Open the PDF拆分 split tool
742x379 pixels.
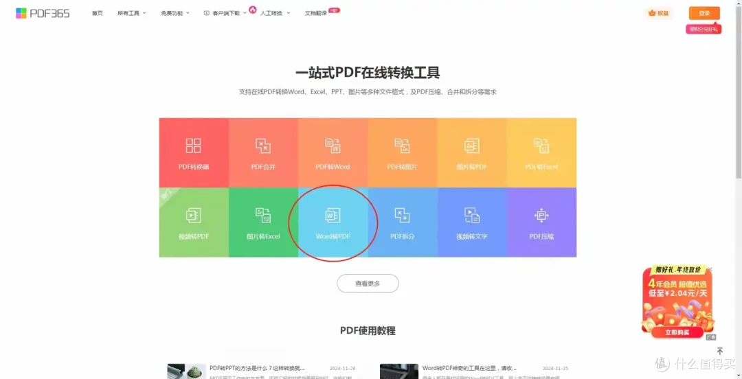click(x=403, y=222)
